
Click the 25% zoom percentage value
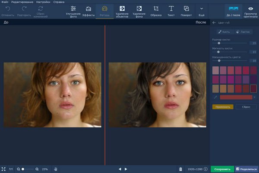tap(45, 169)
